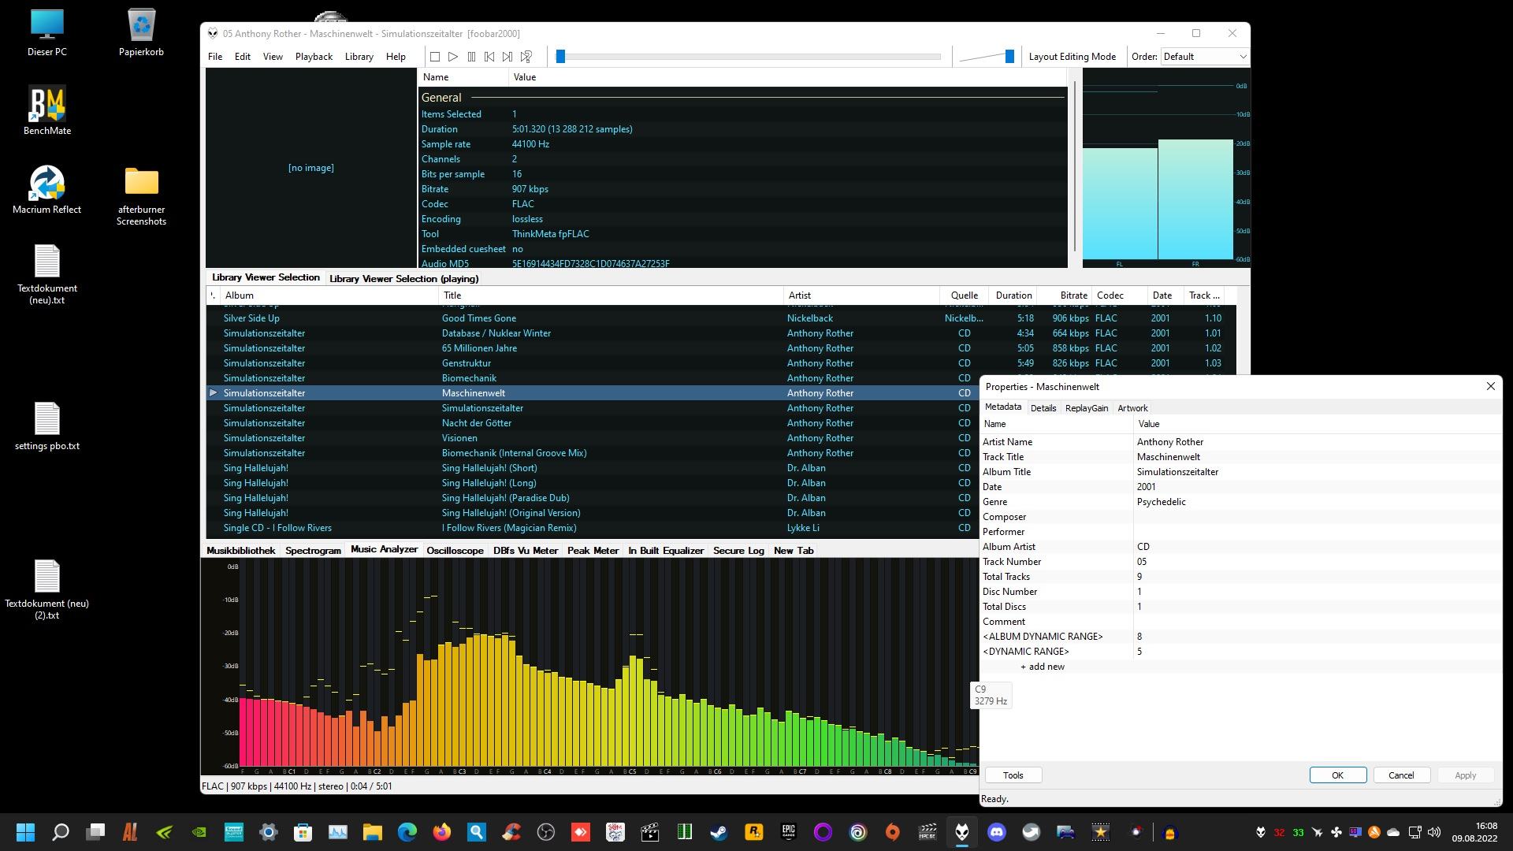Click the Pause button in toolbar

(x=471, y=57)
